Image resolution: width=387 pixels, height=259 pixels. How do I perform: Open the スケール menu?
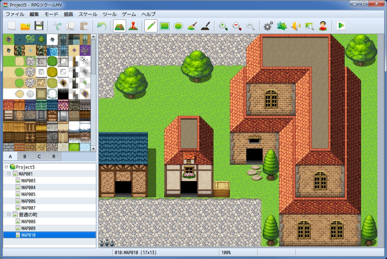click(88, 14)
